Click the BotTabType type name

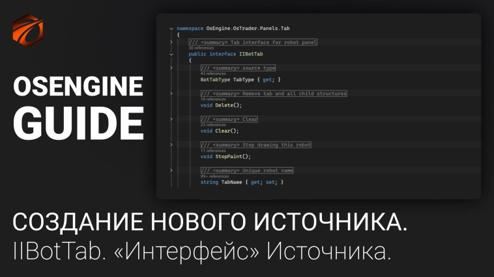(215, 80)
